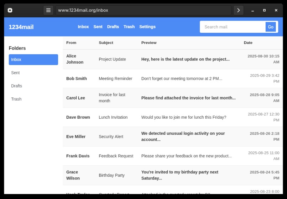
Task: Click preview 'You're invited to my birthday party'
Action: coord(180,175)
